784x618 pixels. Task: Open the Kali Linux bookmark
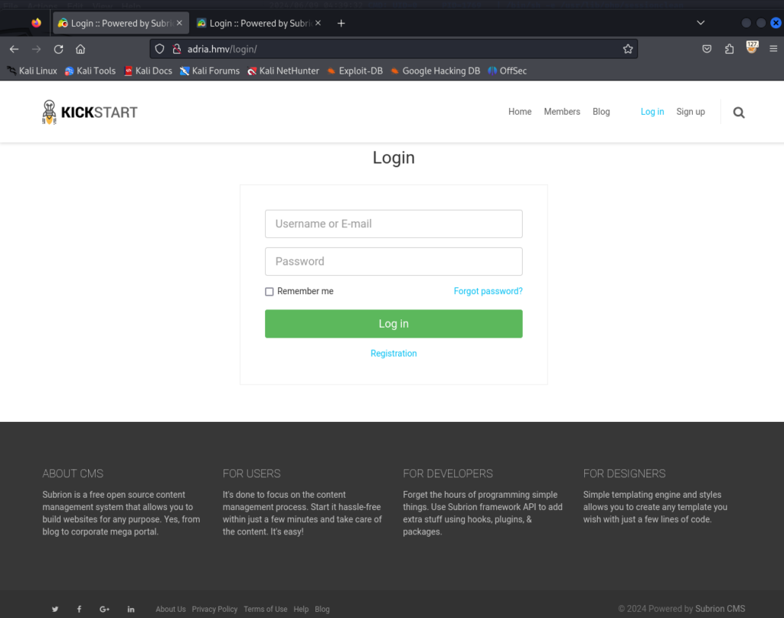tap(32, 71)
